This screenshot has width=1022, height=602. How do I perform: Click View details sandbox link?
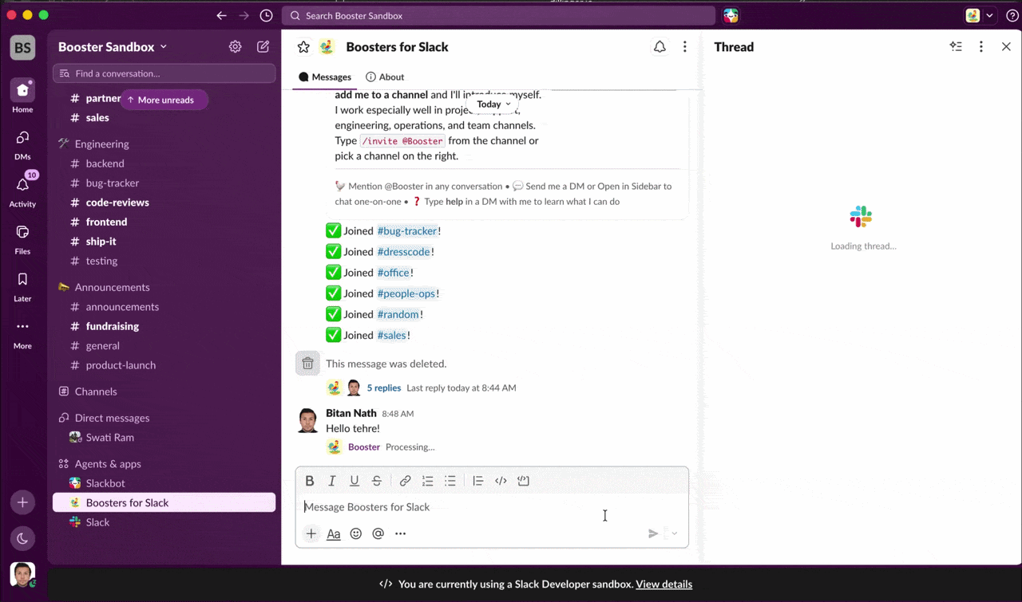(x=664, y=584)
